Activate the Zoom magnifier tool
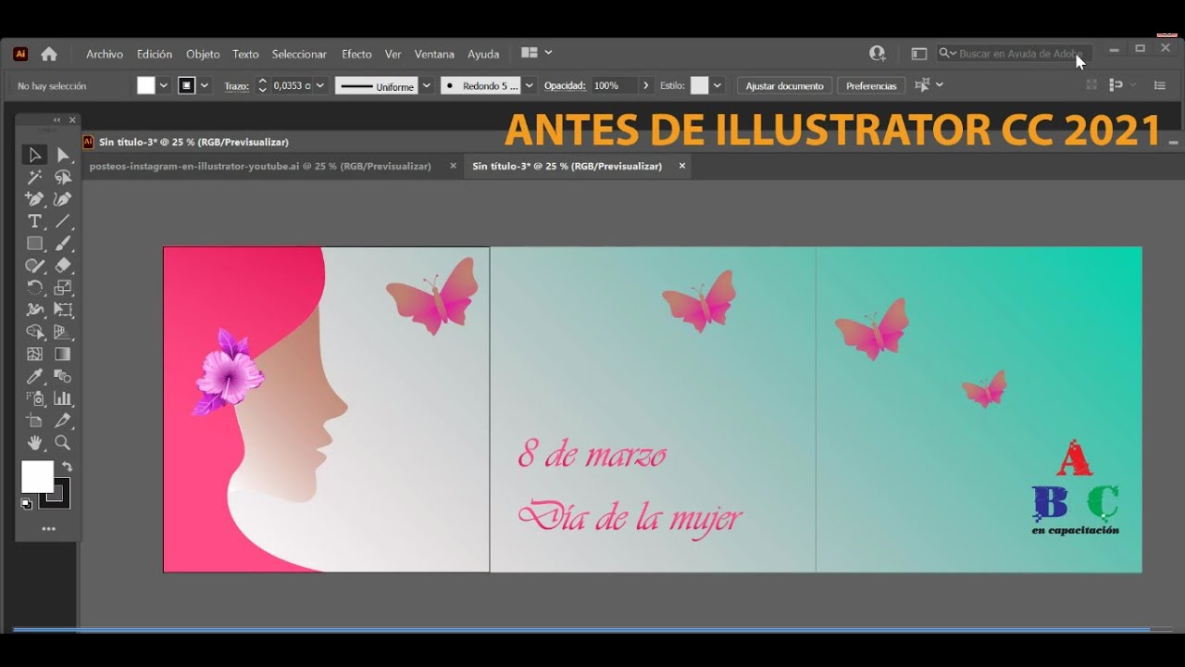 click(63, 443)
